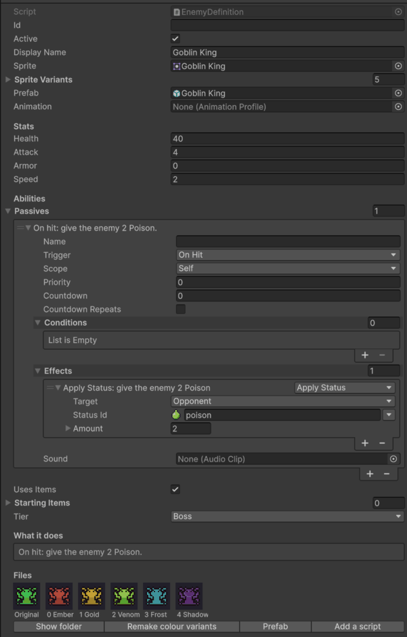Screen dimensions: 407x637
Task: Open object picker for Sprite field
Action: pyautogui.click(x=398, y=66)
